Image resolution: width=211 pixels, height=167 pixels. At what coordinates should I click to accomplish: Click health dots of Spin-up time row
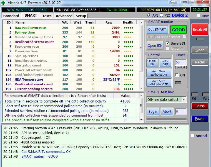click(129, 32)
